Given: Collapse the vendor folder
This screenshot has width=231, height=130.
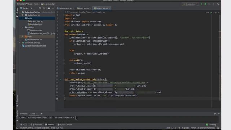Looking at the screenshot, I should (23, 27).
